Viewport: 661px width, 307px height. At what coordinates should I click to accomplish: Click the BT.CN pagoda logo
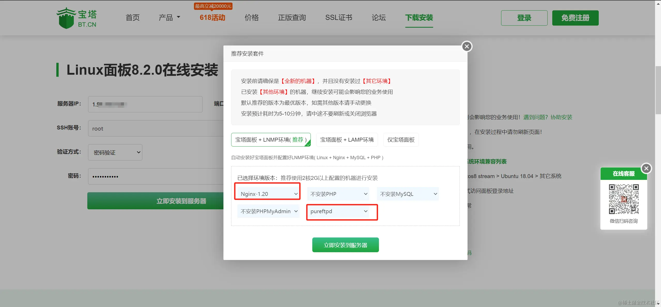coord(76,18)
